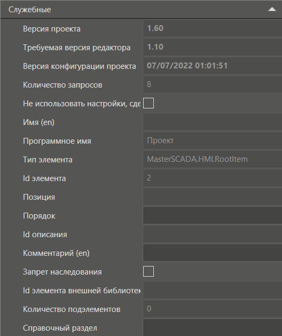
Task: Select the Требуемая версия редактора field
Action: coord(213,47)
